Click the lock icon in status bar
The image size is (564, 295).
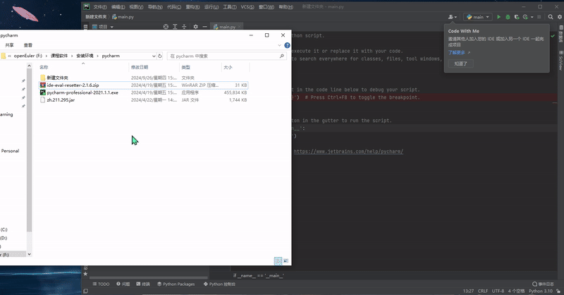coord(558,291)
